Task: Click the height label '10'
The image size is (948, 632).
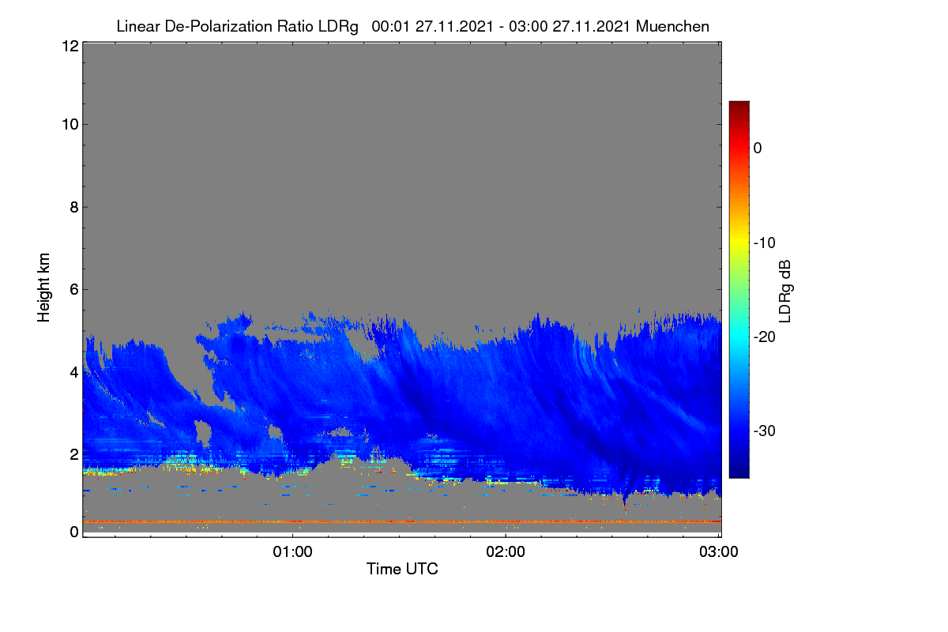Action: tap(69, 124)
